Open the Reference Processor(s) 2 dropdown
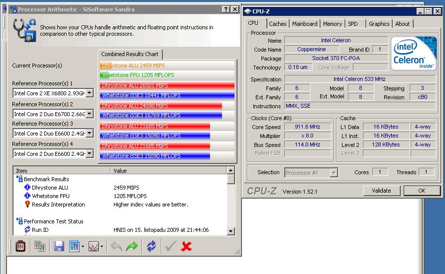This screenshot has height=274, width=445. tap(90, 114)
